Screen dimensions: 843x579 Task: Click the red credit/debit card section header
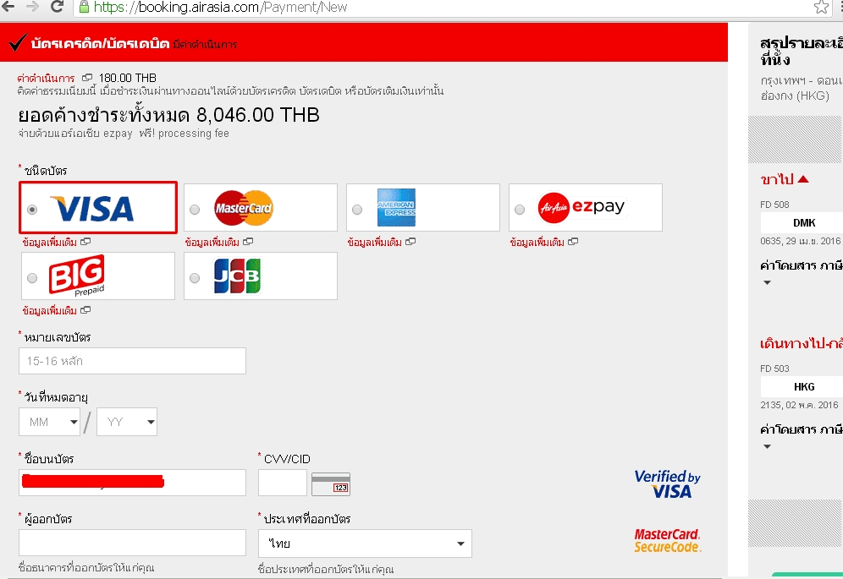coord(364,42)
